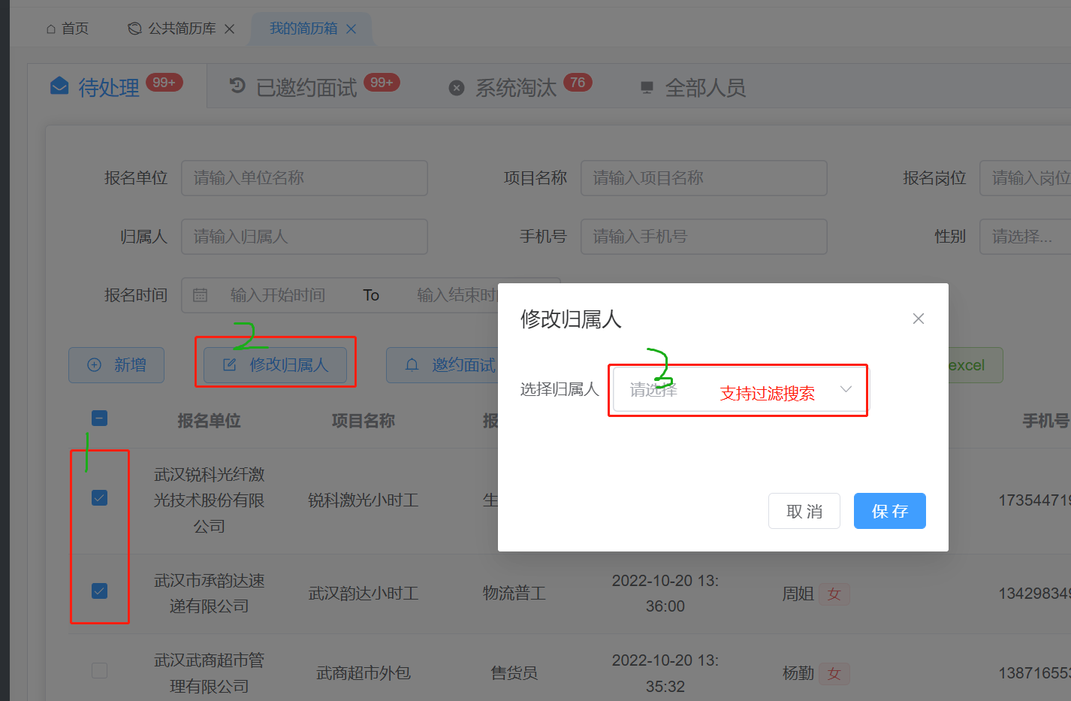1071x701 pixels.
Task: Click the 新增 button
Action: pyautogui.click(x=116, y=365)
